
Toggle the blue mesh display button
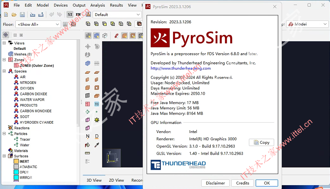[x=97, y=36]
